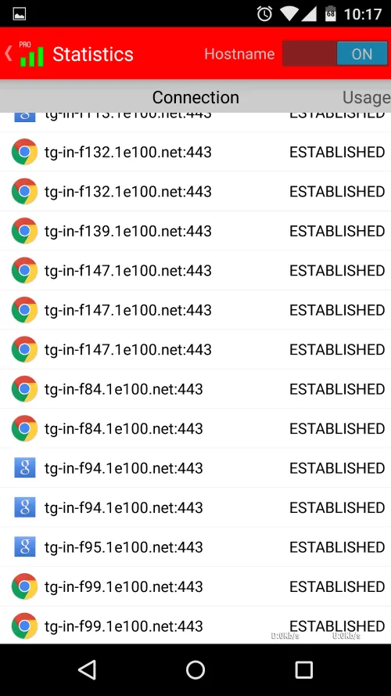
Task: Tap the Android Home navigation button
Action: coord(195,669)
